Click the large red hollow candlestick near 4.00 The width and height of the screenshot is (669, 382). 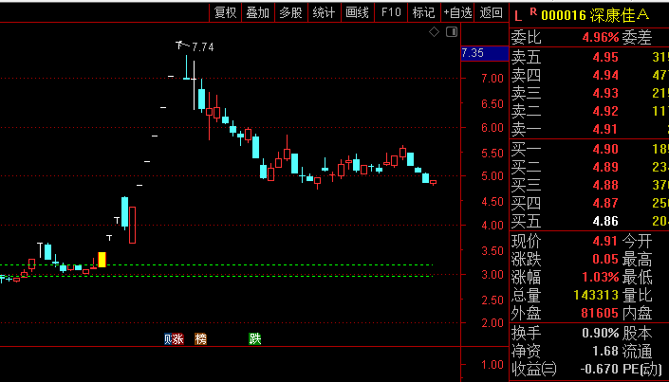132,225
